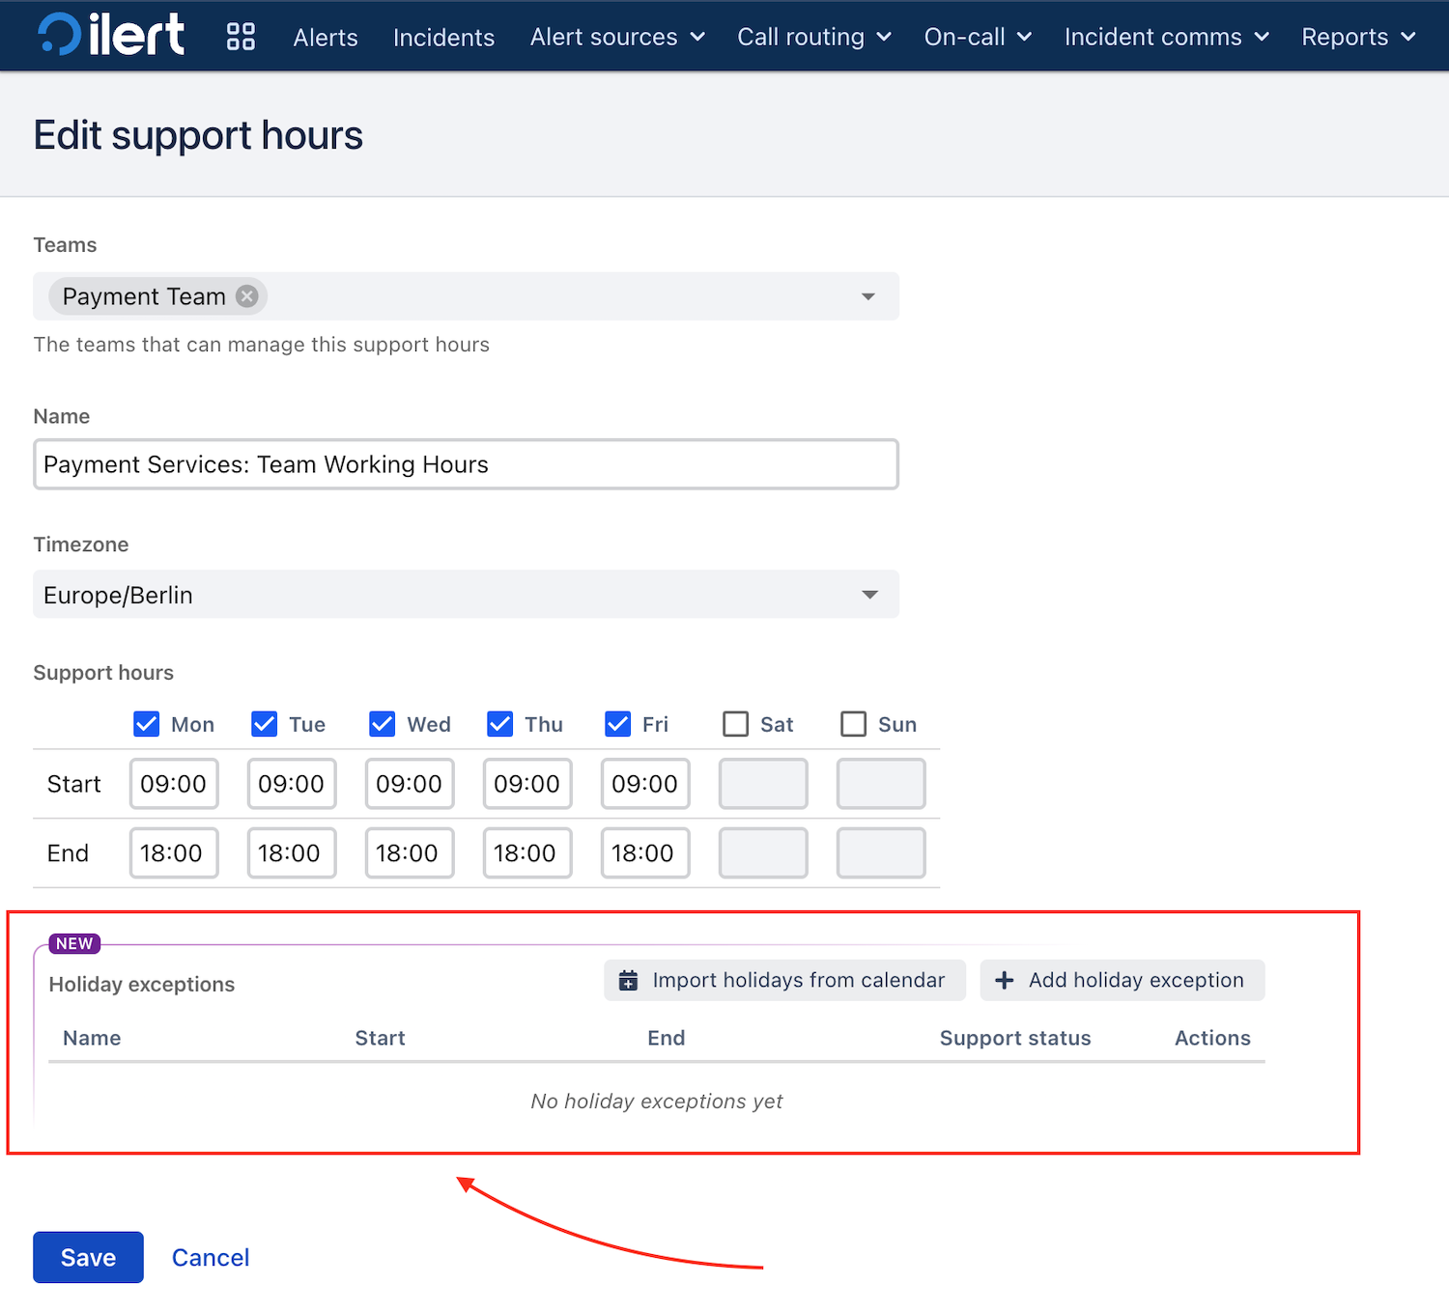This screenshot has height=1311, width=1449.
Task: Click the ilert logo
Action: coord(111,36)
